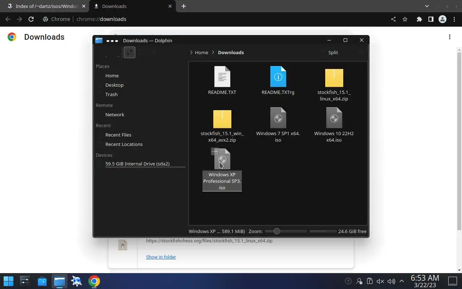Click the show desktop button in taskbar corner
Screen dimensions: 462x289
coord(453,281)
